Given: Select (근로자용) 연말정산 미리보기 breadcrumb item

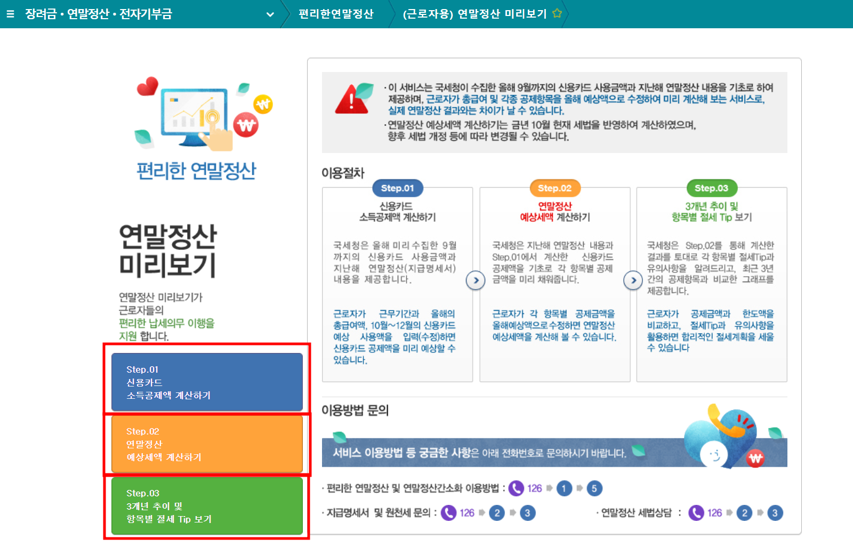Looking at the screenshot, I should [476, 14].
